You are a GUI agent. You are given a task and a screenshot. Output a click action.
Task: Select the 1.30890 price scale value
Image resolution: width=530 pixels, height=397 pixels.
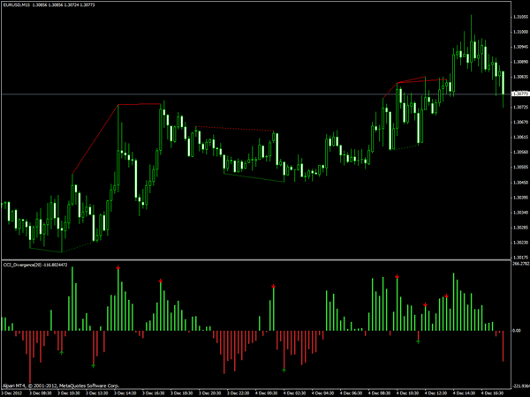pos(520,62)
